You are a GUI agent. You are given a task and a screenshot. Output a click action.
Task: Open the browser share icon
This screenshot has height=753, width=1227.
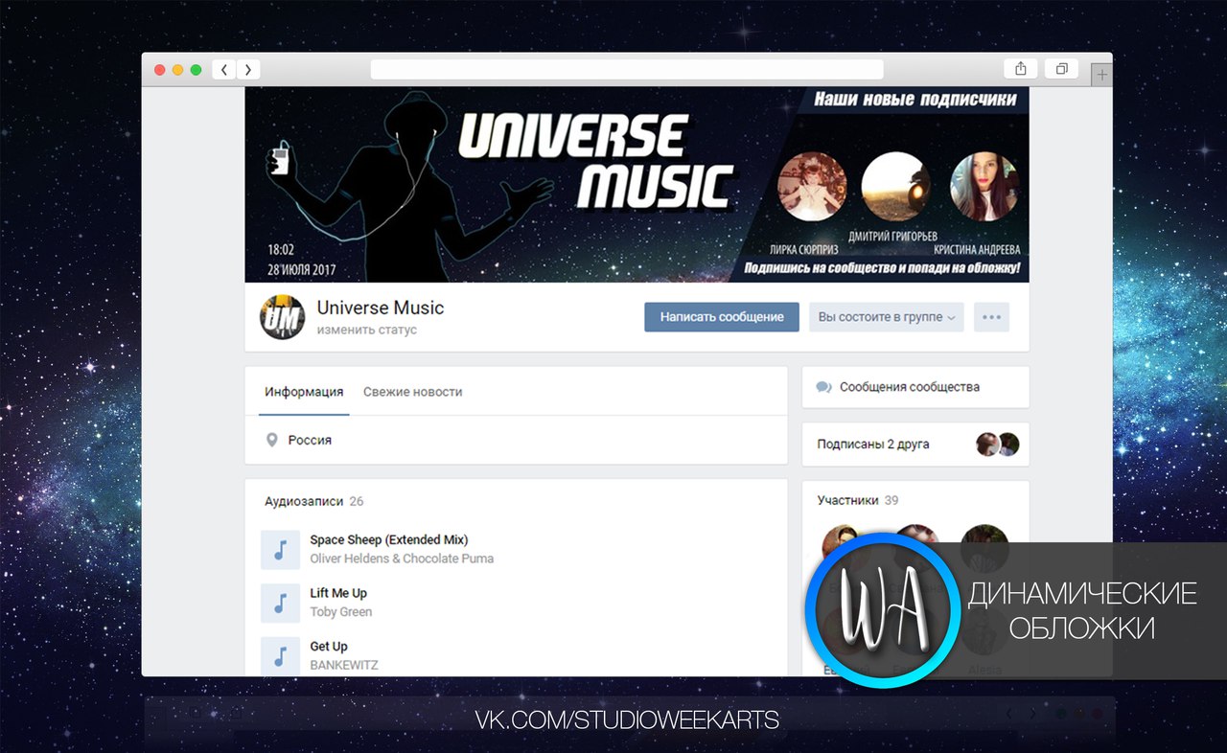[1020, 69]
